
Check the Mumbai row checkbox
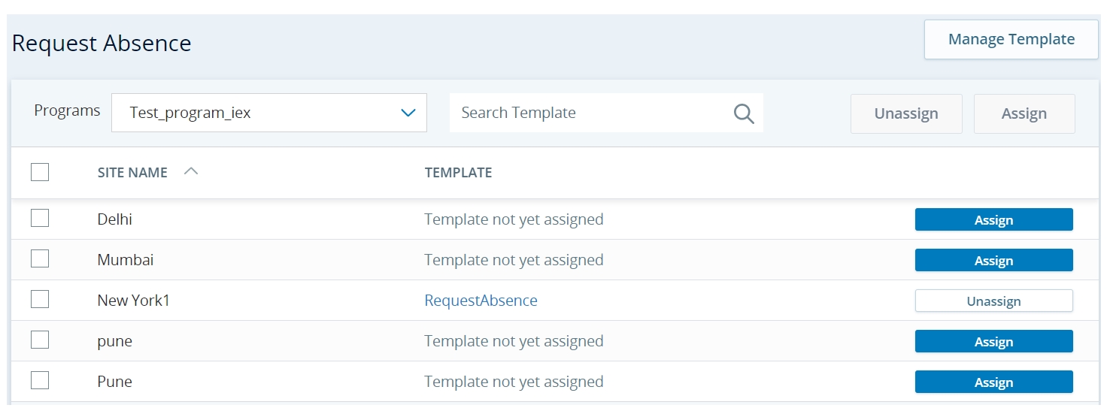coord(40,259)
